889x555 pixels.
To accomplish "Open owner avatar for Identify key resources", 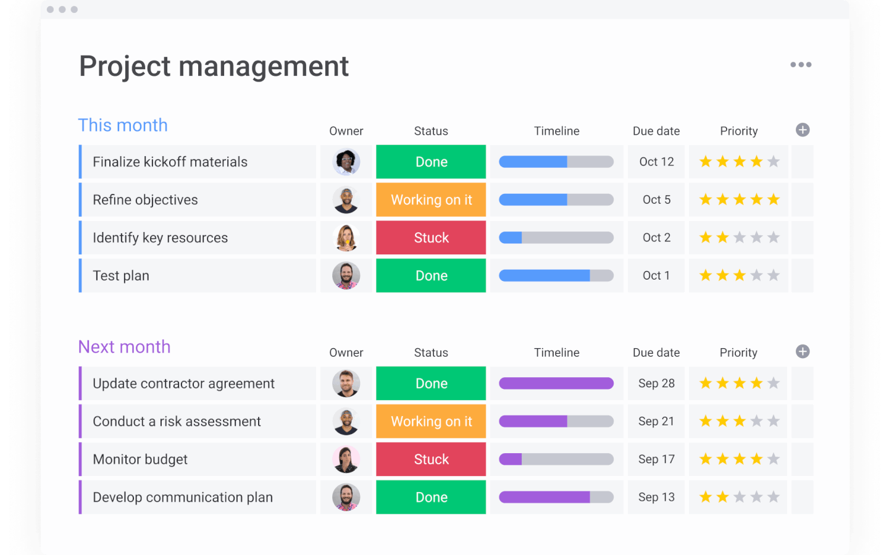I will click(346, 238).
